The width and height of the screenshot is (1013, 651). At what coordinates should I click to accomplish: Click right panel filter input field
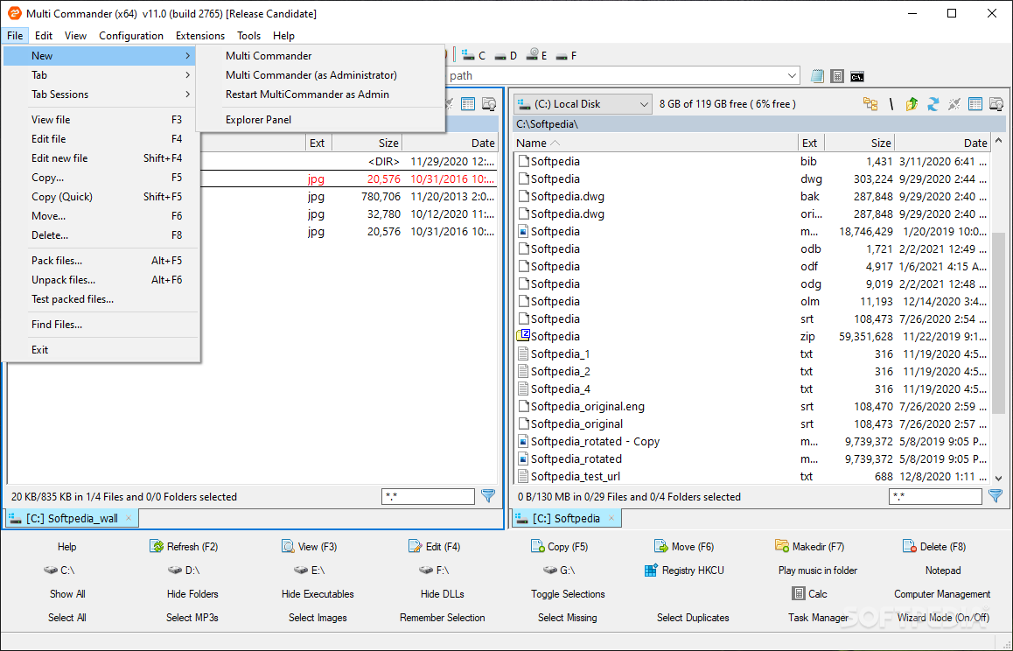(935, 496)
